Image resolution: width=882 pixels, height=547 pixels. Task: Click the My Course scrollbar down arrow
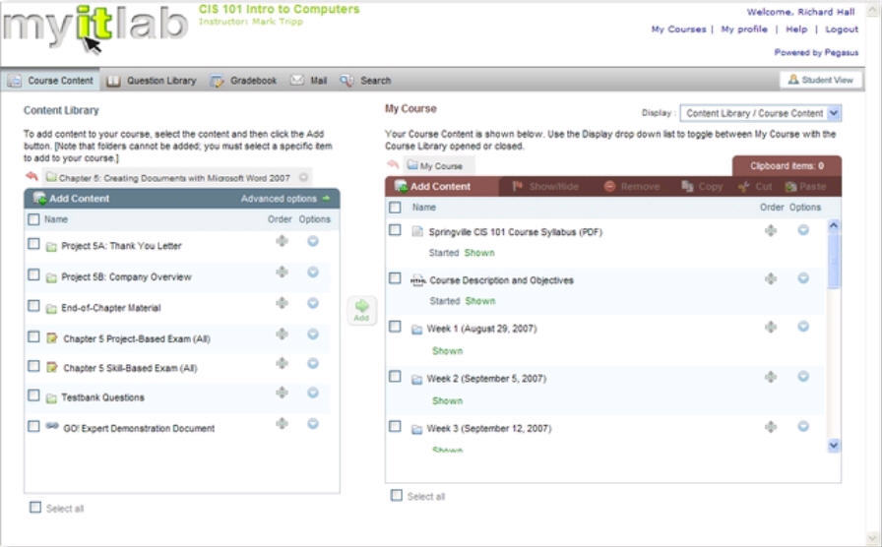click(834, 446)
